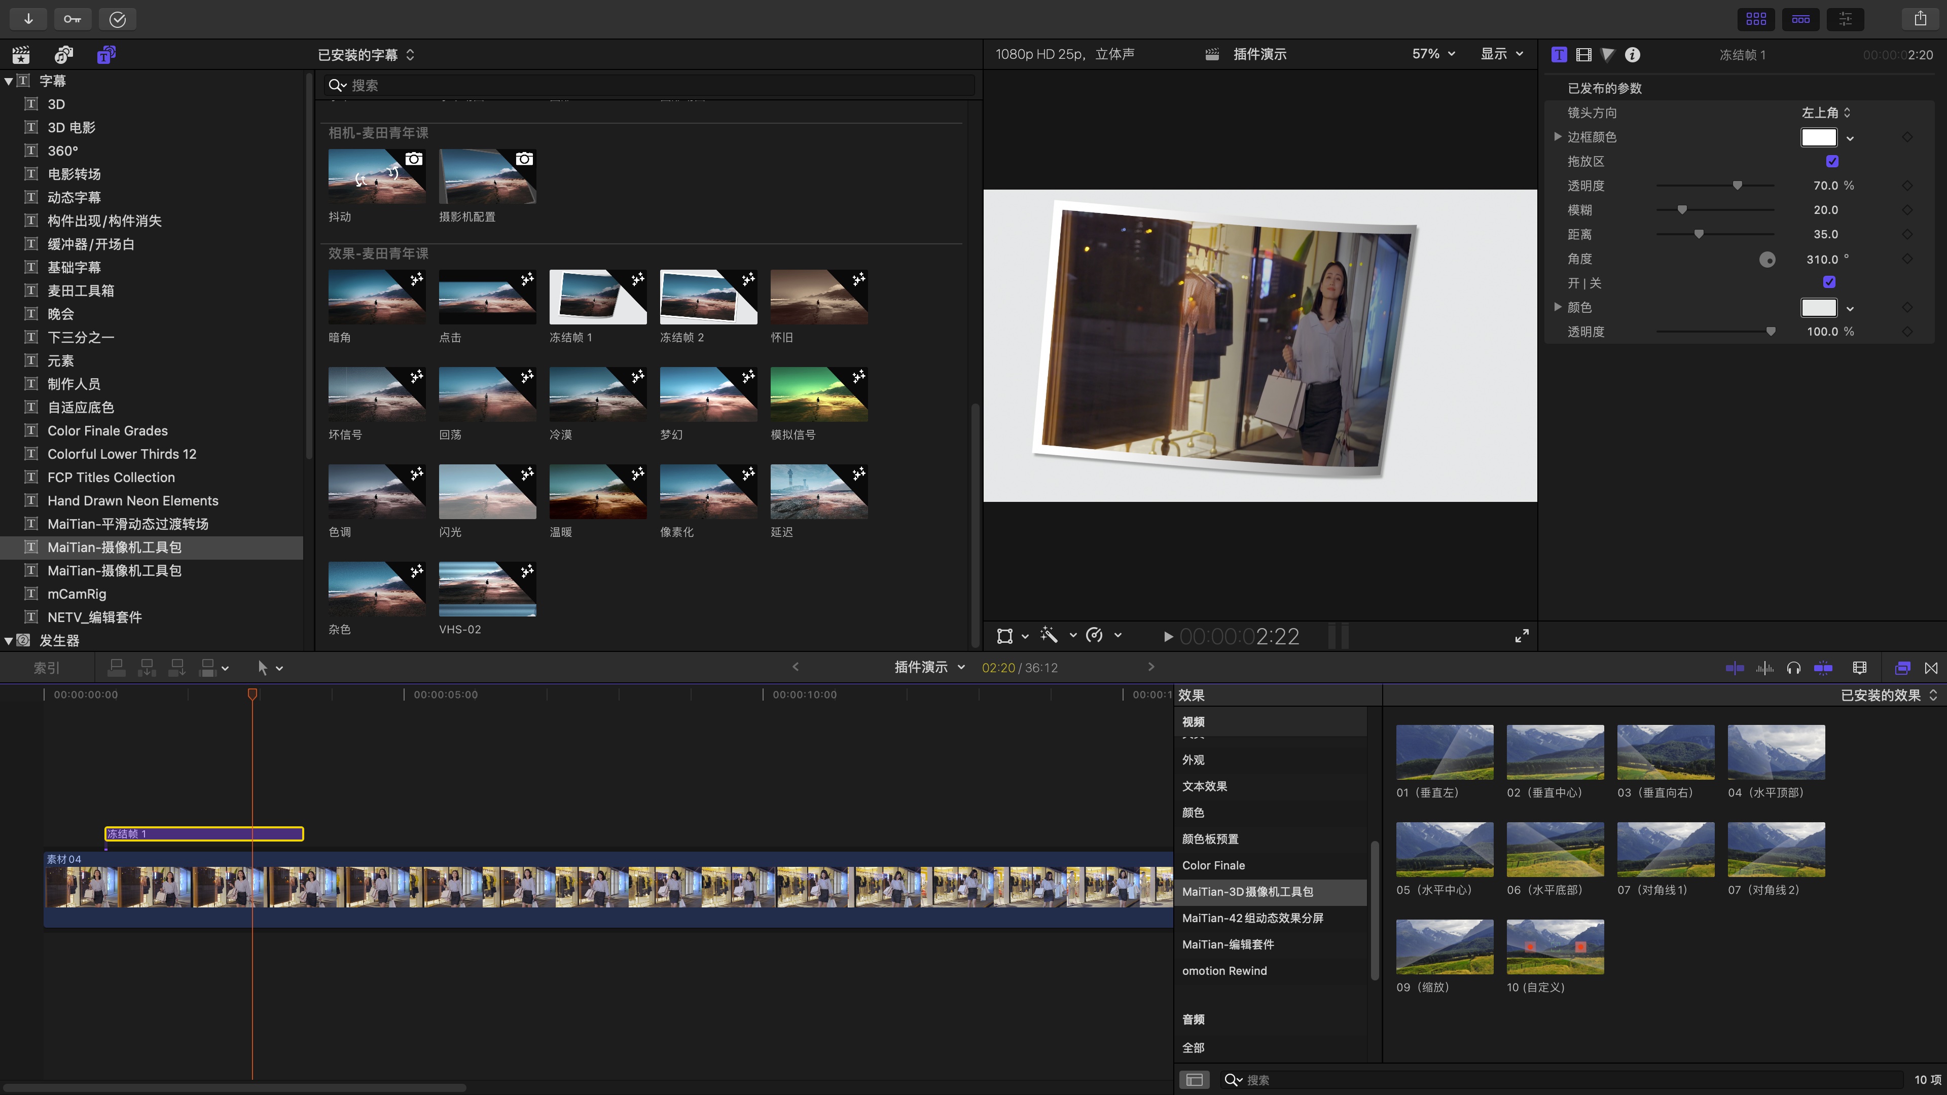Viewport: 1947px width, 1095px height.
Task: Toggle the 开 | 关 checkbox
Action: pos(1829,283)
